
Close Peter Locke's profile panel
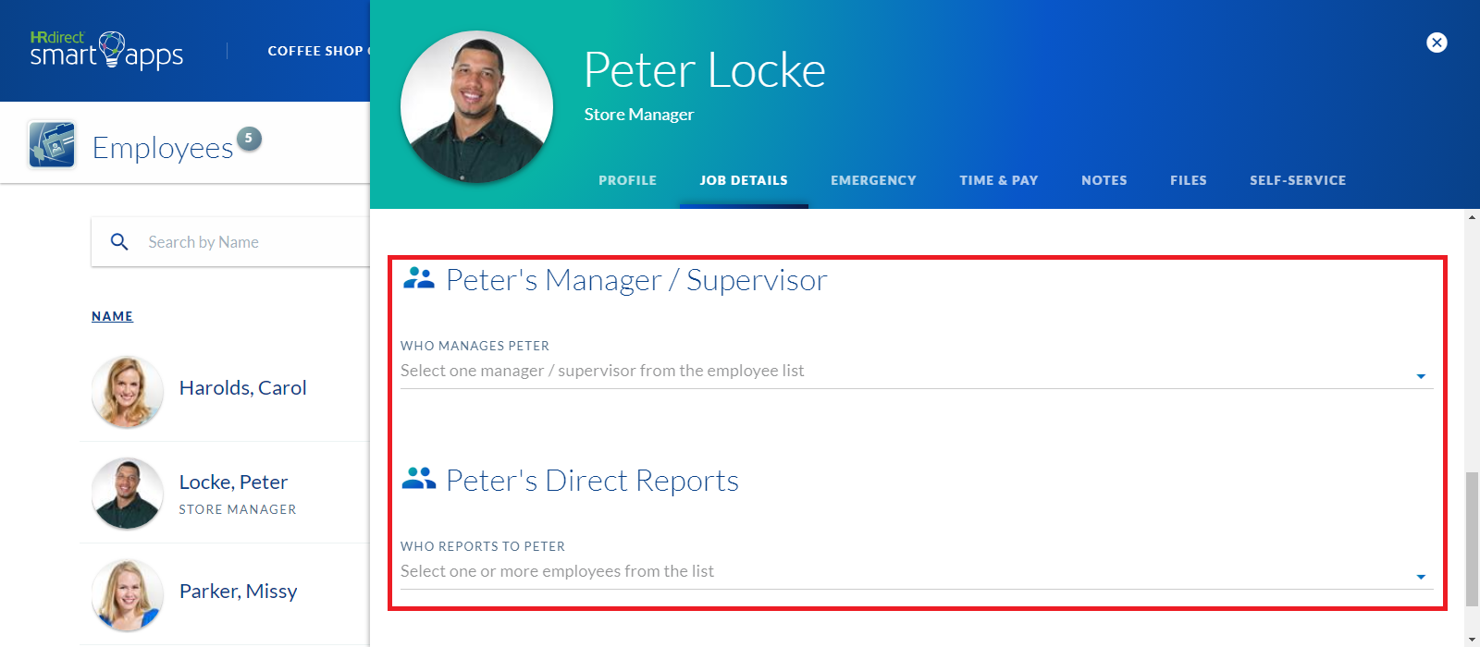[x=1437, y=43]
